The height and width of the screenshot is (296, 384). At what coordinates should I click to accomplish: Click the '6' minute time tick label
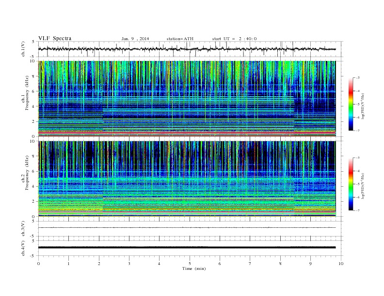pyautogui.click(x=220, y=264)
